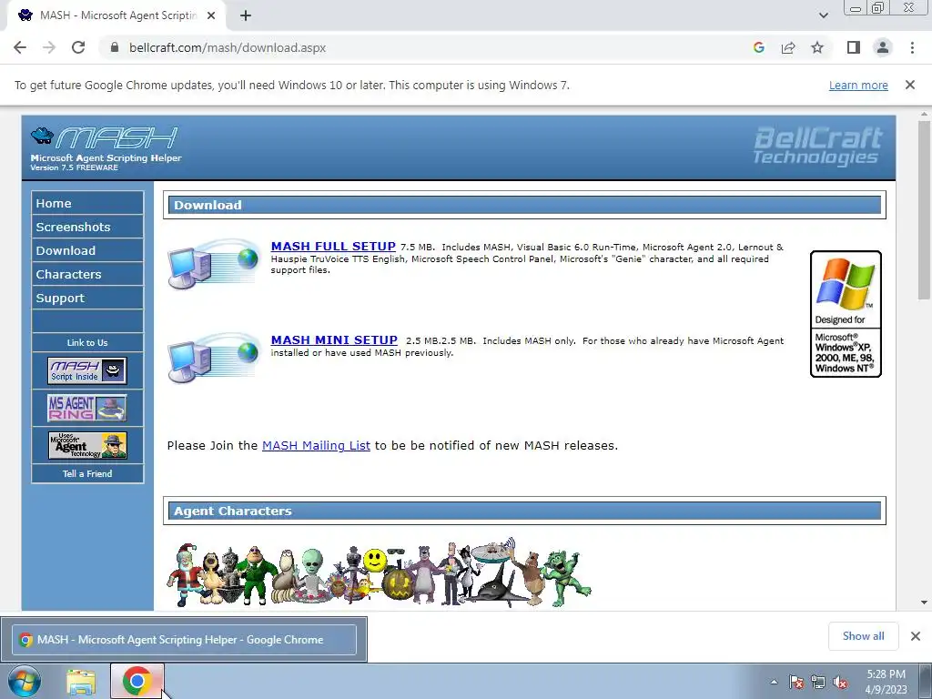932x699 pixels.
Task: Open the MASH Mailing List link
Action: [x=316, y=445]
